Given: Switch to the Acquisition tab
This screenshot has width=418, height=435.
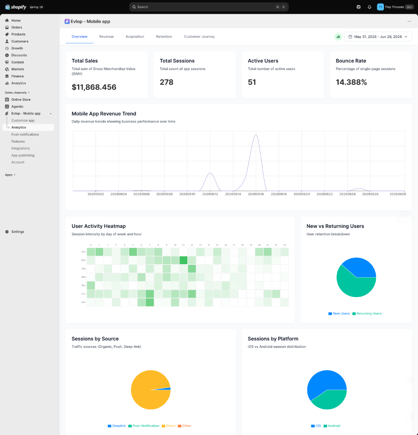Looking at the screenshot, I should point(135,37).
